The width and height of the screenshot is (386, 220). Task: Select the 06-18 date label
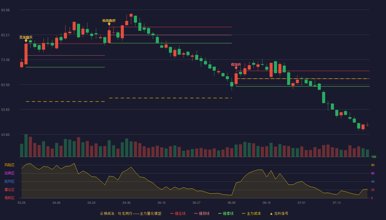point(267,203)
